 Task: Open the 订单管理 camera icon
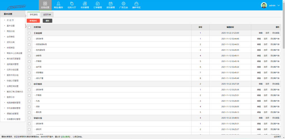pos(98,3)
